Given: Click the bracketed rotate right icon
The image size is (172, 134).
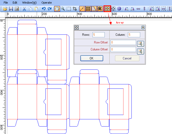Looking at the screenshot, I should tap(158, 9).
